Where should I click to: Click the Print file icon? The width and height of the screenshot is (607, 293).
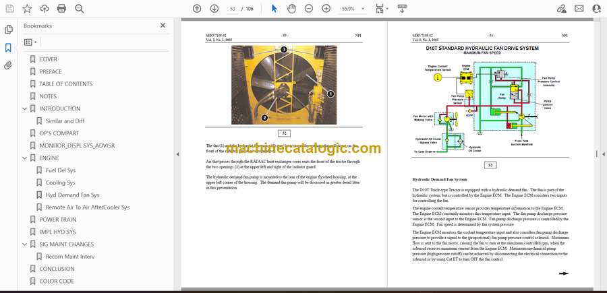(x=62, y=8)
